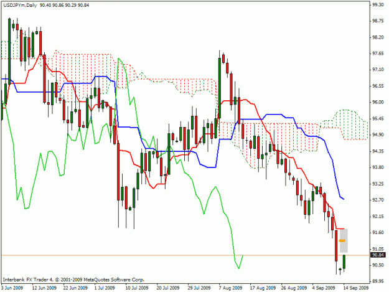The width and height of the screenshot is (389, 292).
Task: Click the 92.70 price axis label
Action: [x=378, y=200]
